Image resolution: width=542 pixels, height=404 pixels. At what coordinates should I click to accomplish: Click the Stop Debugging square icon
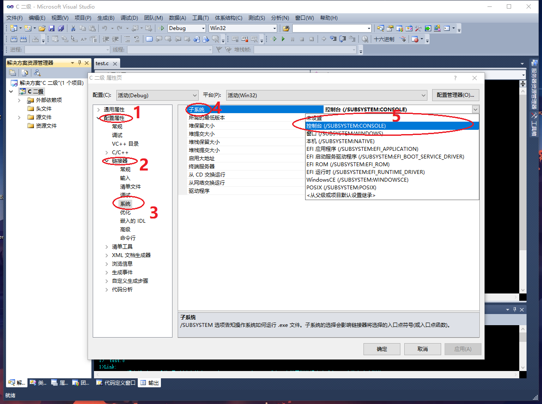(x=302, y=39)
